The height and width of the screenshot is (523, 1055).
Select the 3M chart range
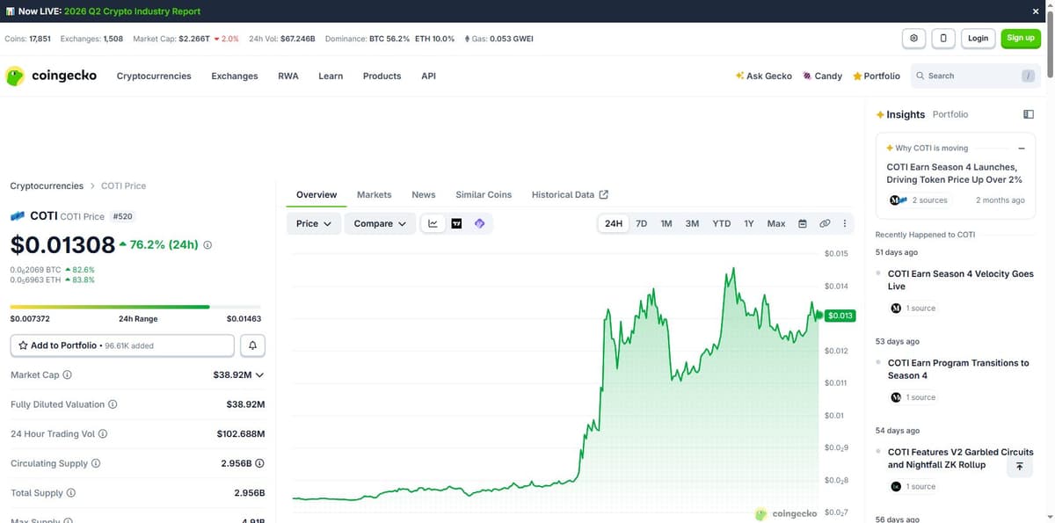[x=692, y=223]
